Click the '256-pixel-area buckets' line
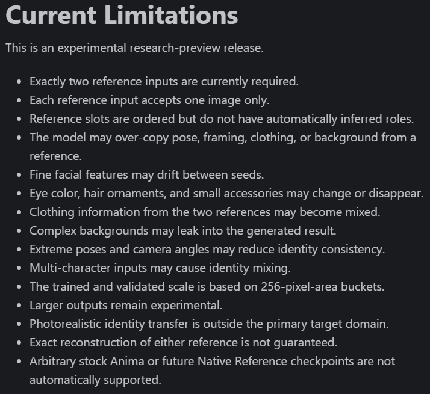430x394 pixels. pyautogui.click(x=207, y=286)
